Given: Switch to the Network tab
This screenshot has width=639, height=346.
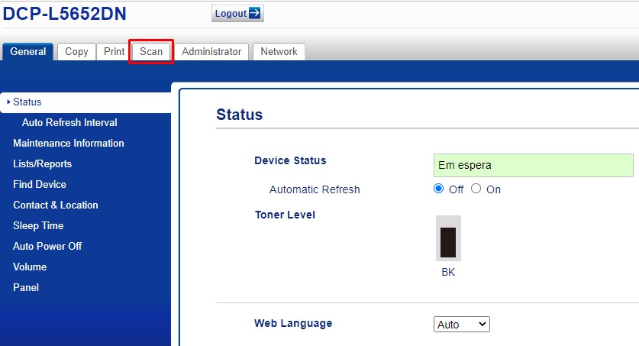Looking at the screenshot, I should coord(279,52).
